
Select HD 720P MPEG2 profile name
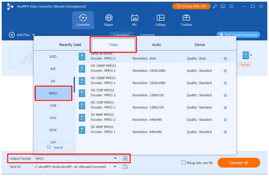102,90
